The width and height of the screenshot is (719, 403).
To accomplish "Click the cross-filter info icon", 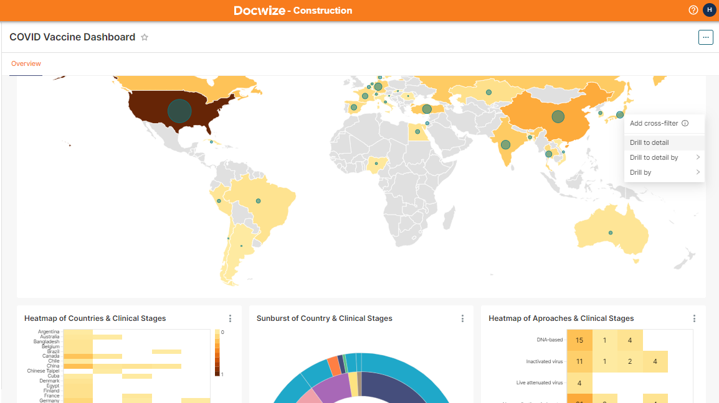I will pyautogui.click(x=685, y=123).
